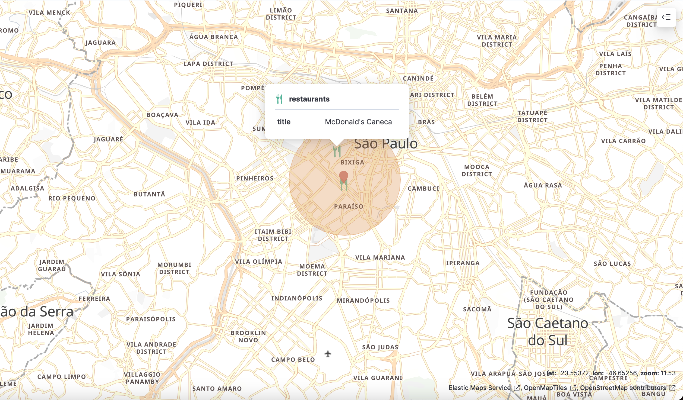683x400 pixels.
Task: Click the "RIO PEQUENO" label
Action: click(x=72, y=198)
